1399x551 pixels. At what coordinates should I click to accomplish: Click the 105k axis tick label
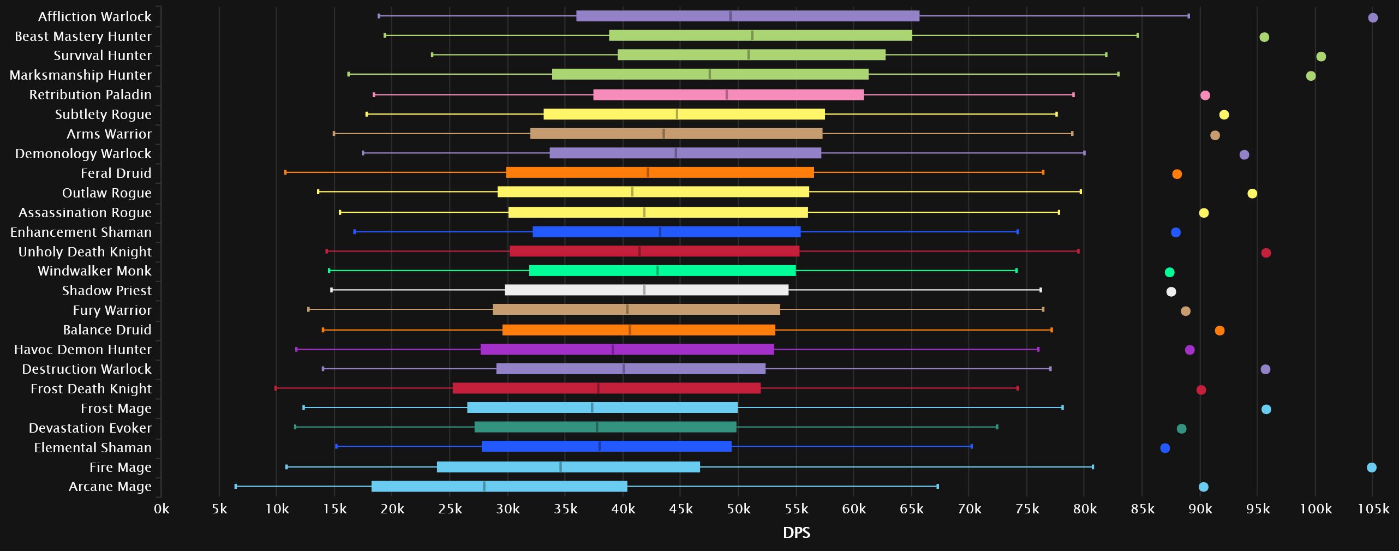tap(1373, 510)
